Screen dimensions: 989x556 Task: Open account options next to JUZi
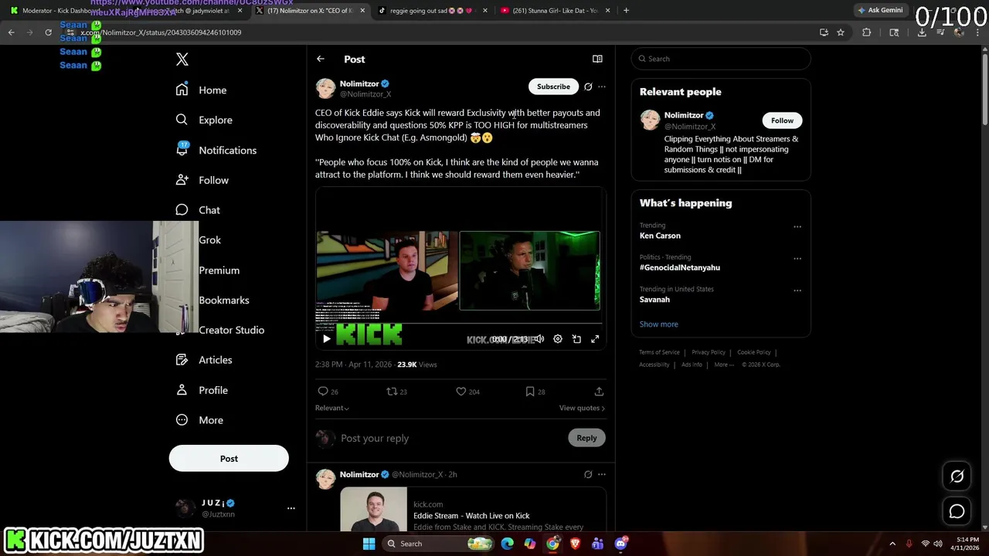pyautogui.click(x=291, y=508)
